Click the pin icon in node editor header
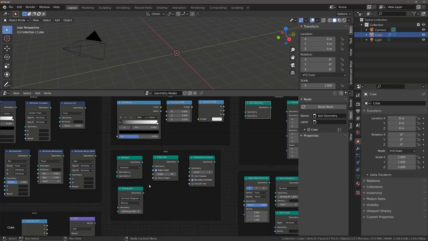The height and width of the screenshot is (241, 428). tap(201, 93)
